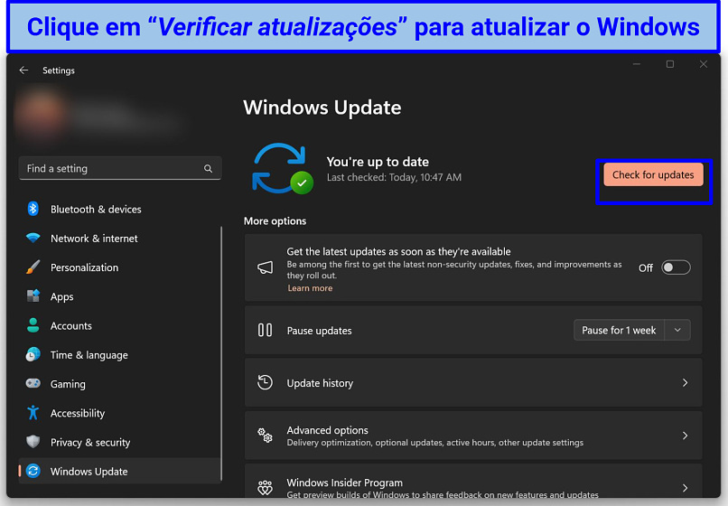Expand Windows Insider Program chevron
This screenshot has width=728, height=506.
[x=686, y=488]
